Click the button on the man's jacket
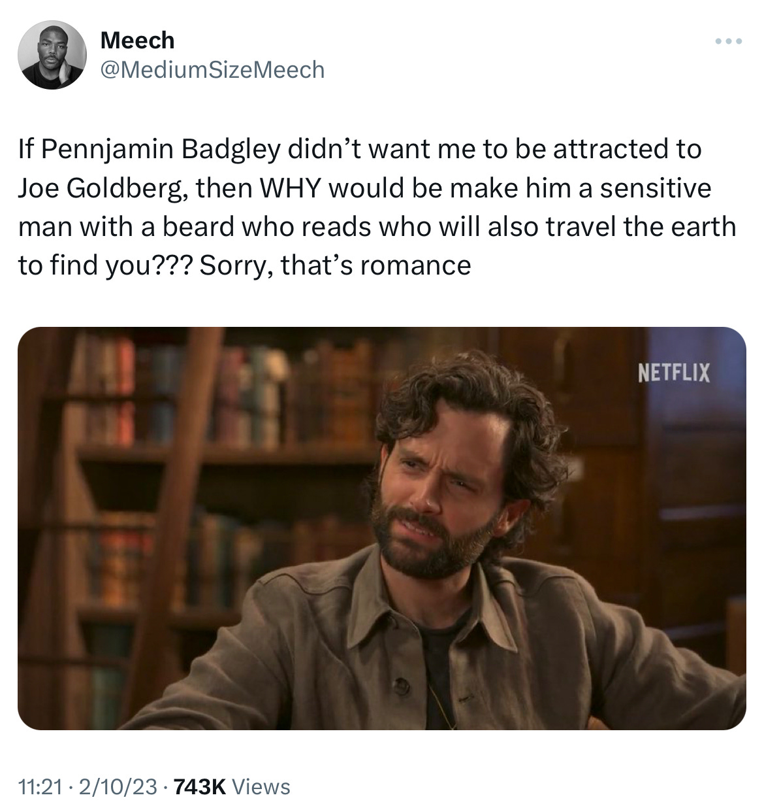 400,684
